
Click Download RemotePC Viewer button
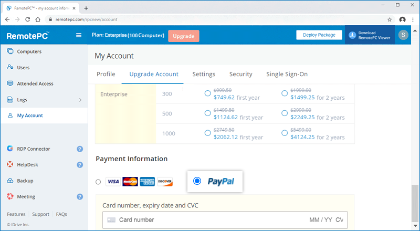370,35
